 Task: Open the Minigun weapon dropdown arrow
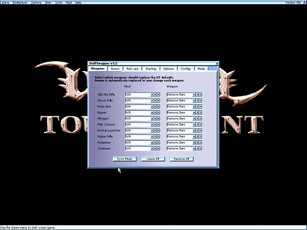click(x=194, y=119)
